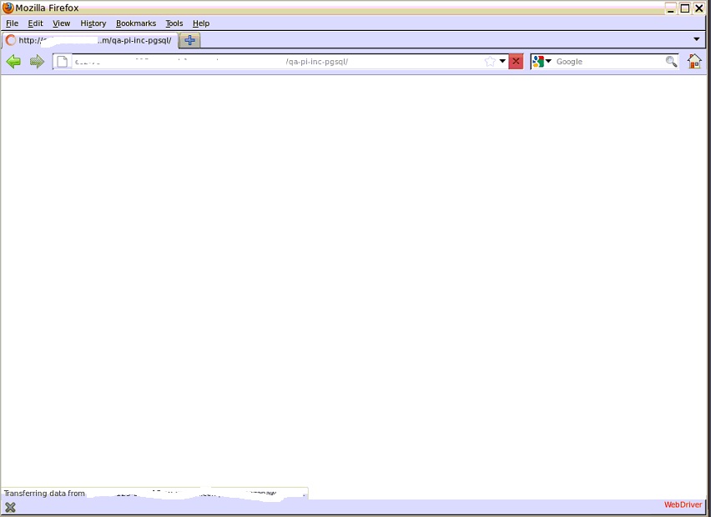Expand the URL history dropdown arrow

[x=502, y=62]
